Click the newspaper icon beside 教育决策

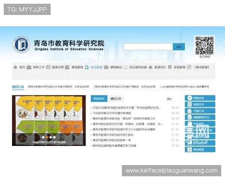tap(48, 67)
